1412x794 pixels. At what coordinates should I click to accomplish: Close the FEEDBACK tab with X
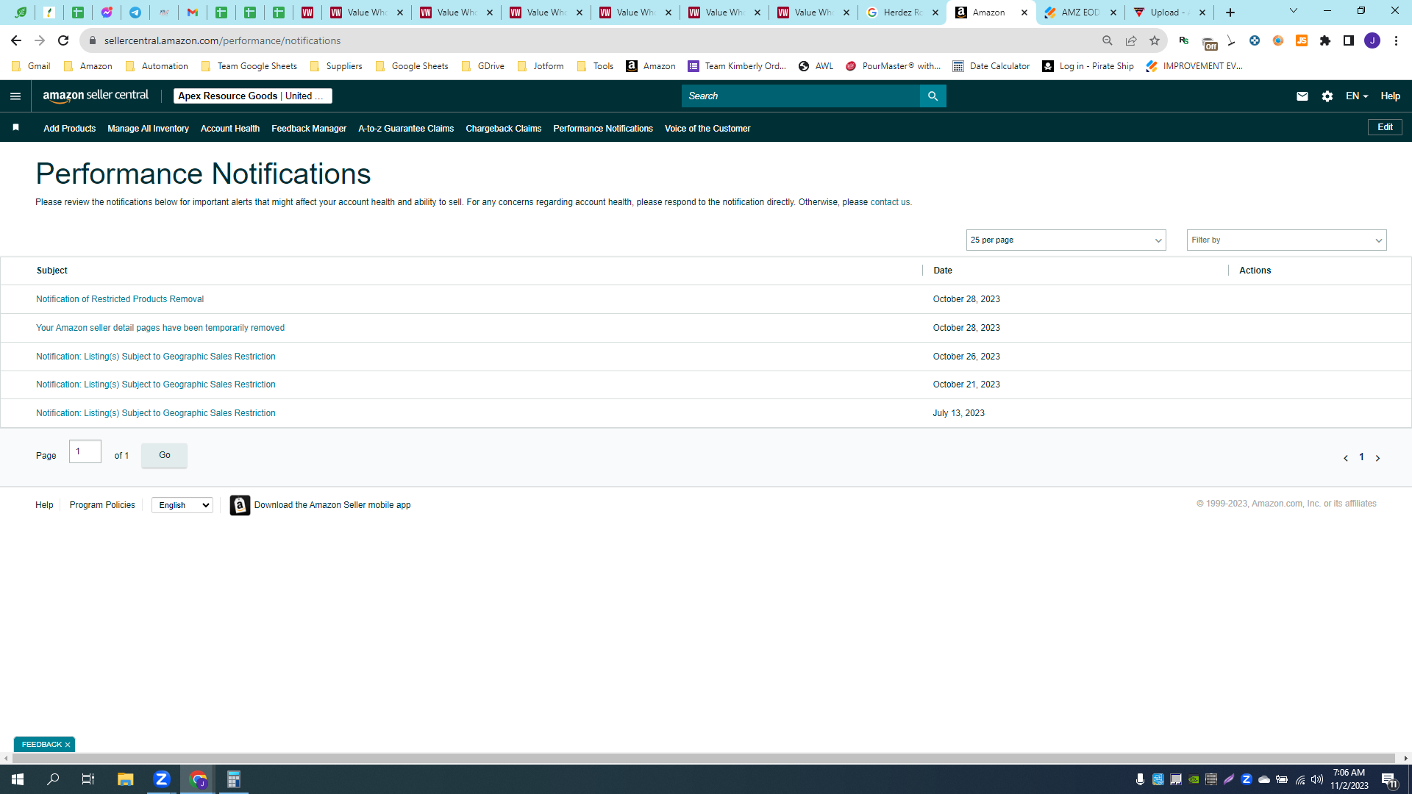[x=68, y=745]
